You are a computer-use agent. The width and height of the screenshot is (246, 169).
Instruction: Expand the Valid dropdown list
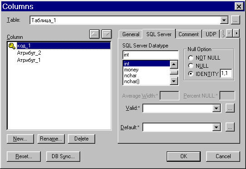[x=217, y=108]
